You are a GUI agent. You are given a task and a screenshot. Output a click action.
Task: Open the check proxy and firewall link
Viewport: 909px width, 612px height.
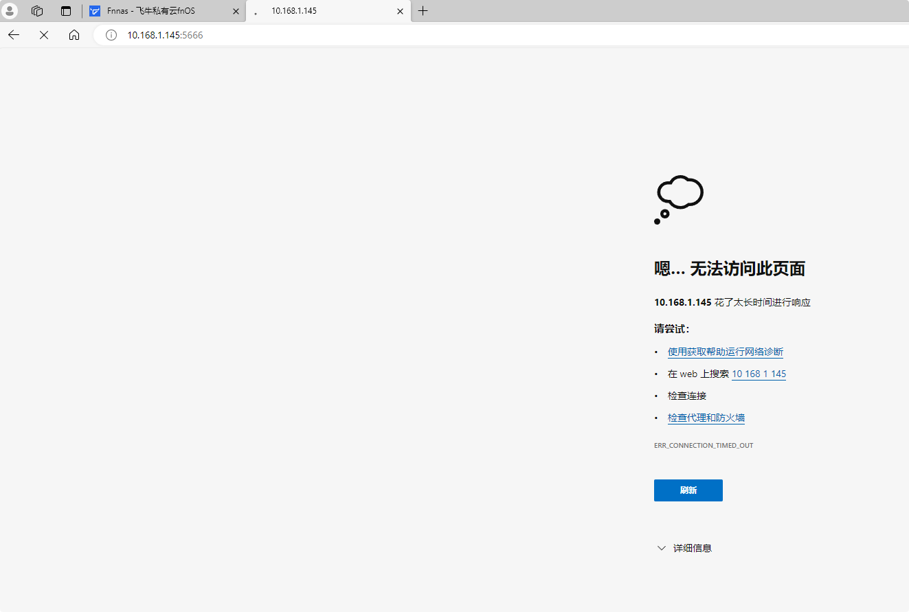pos(706,418)
